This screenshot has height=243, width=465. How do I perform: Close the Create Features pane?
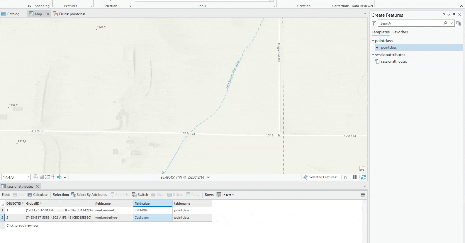pyautogui.click(x=459, y=15)
